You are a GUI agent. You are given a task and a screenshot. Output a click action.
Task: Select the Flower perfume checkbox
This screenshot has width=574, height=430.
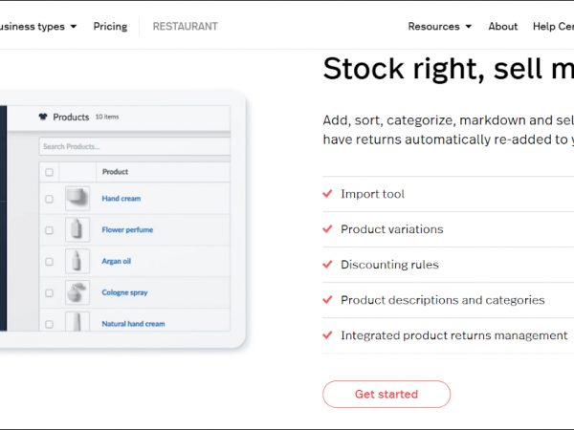(50, 230)
